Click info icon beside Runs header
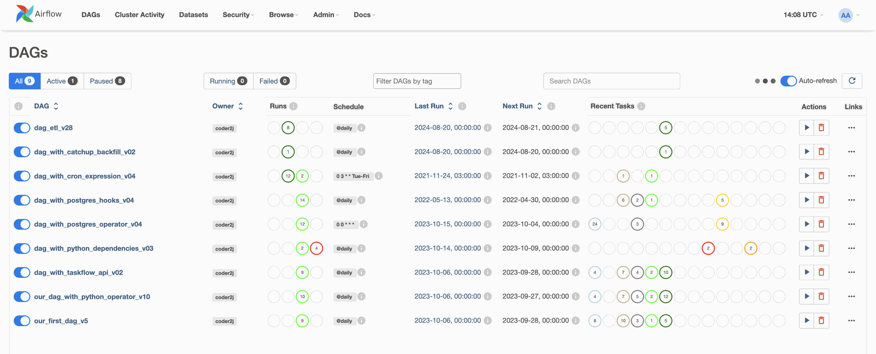This screenshot has width=876, height=354. point(293,106)
